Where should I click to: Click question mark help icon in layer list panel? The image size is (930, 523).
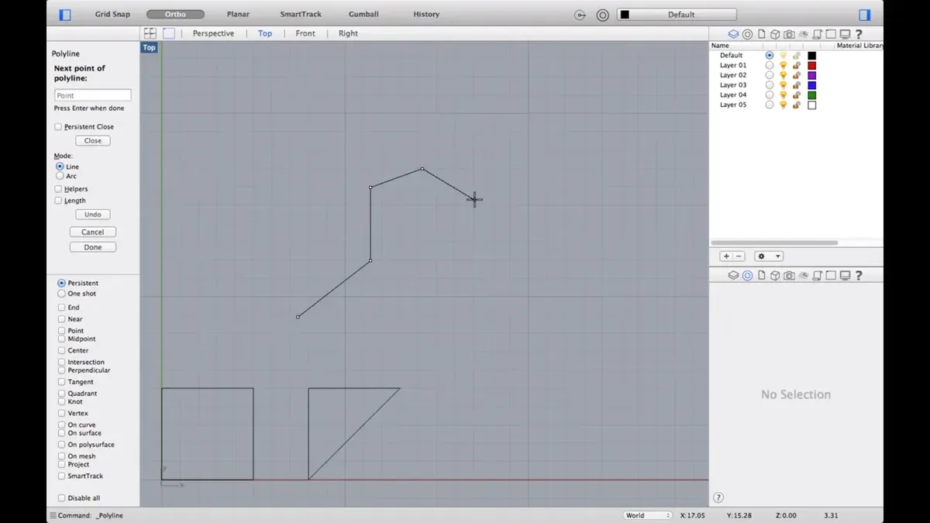859,34
